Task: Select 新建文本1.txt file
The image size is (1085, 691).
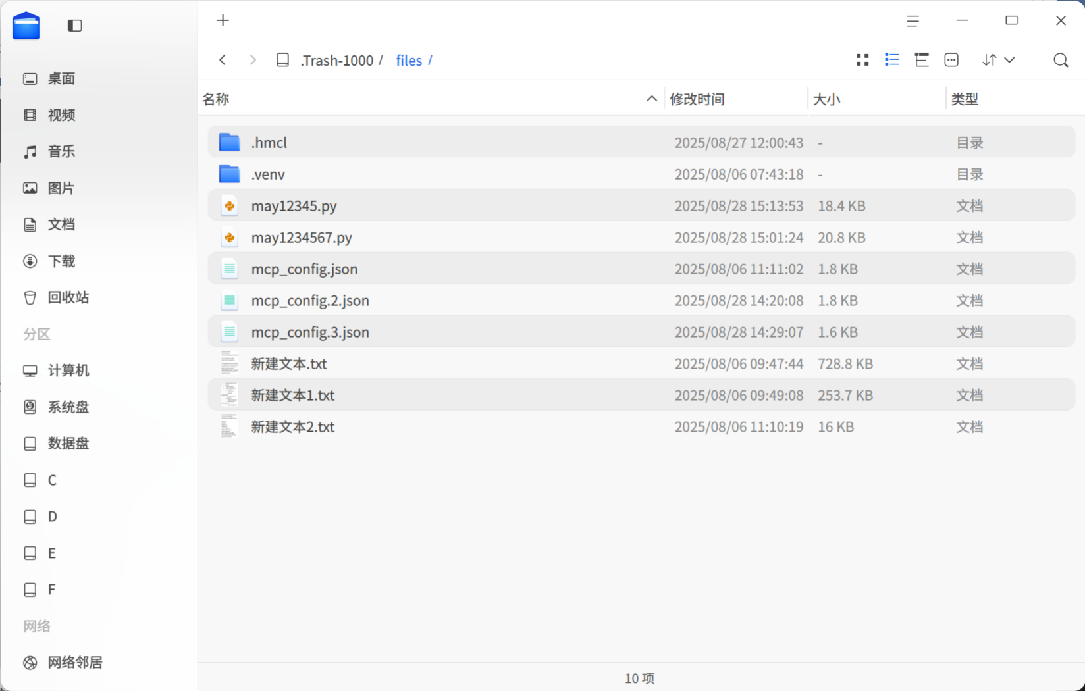Action: click(x=641, y=395)
